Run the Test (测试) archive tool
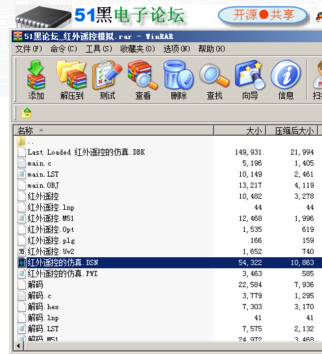 (107, 75)
